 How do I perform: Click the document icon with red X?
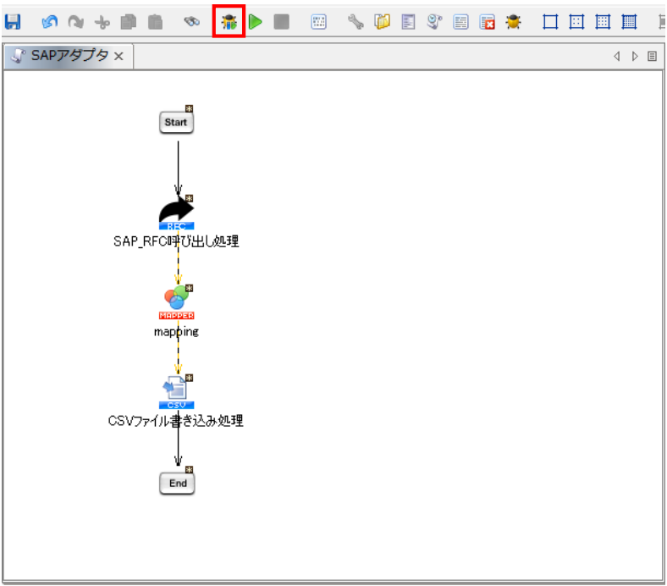pyautogui.click(x=487, y=22)
